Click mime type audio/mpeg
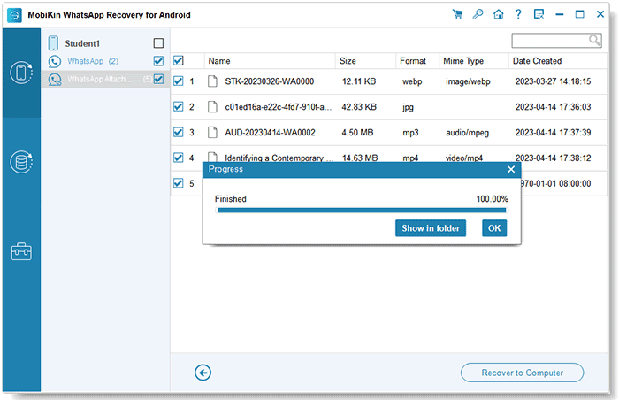 pyautogui.click(x=467, y=133)
